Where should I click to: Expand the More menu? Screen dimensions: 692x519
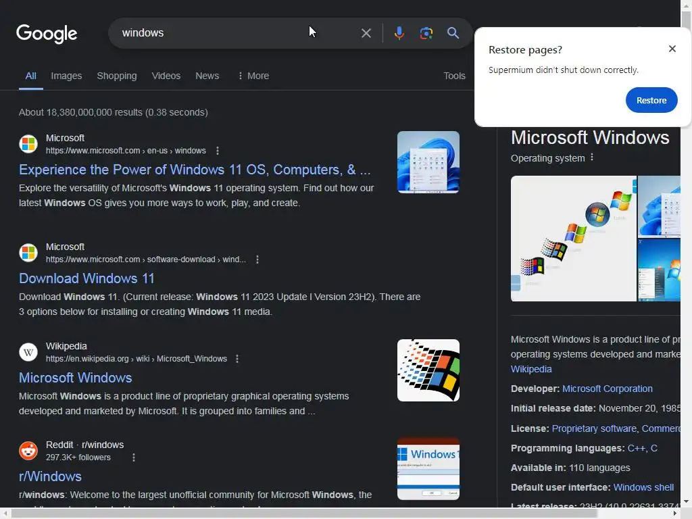pyautogui.click(x=253, y=76)
